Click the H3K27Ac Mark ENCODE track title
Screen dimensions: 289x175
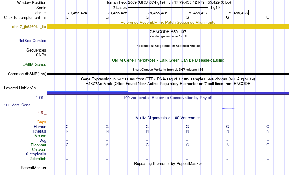168,84
